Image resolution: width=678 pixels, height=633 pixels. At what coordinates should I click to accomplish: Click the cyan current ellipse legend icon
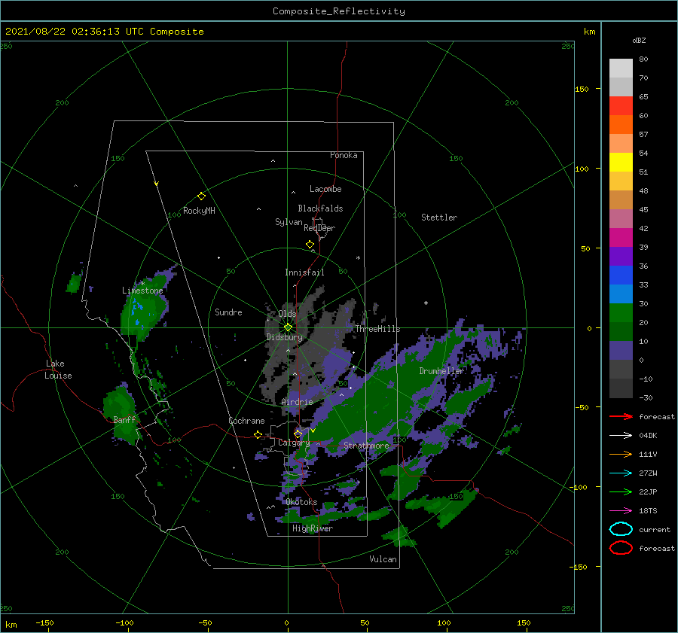[621, 529]
